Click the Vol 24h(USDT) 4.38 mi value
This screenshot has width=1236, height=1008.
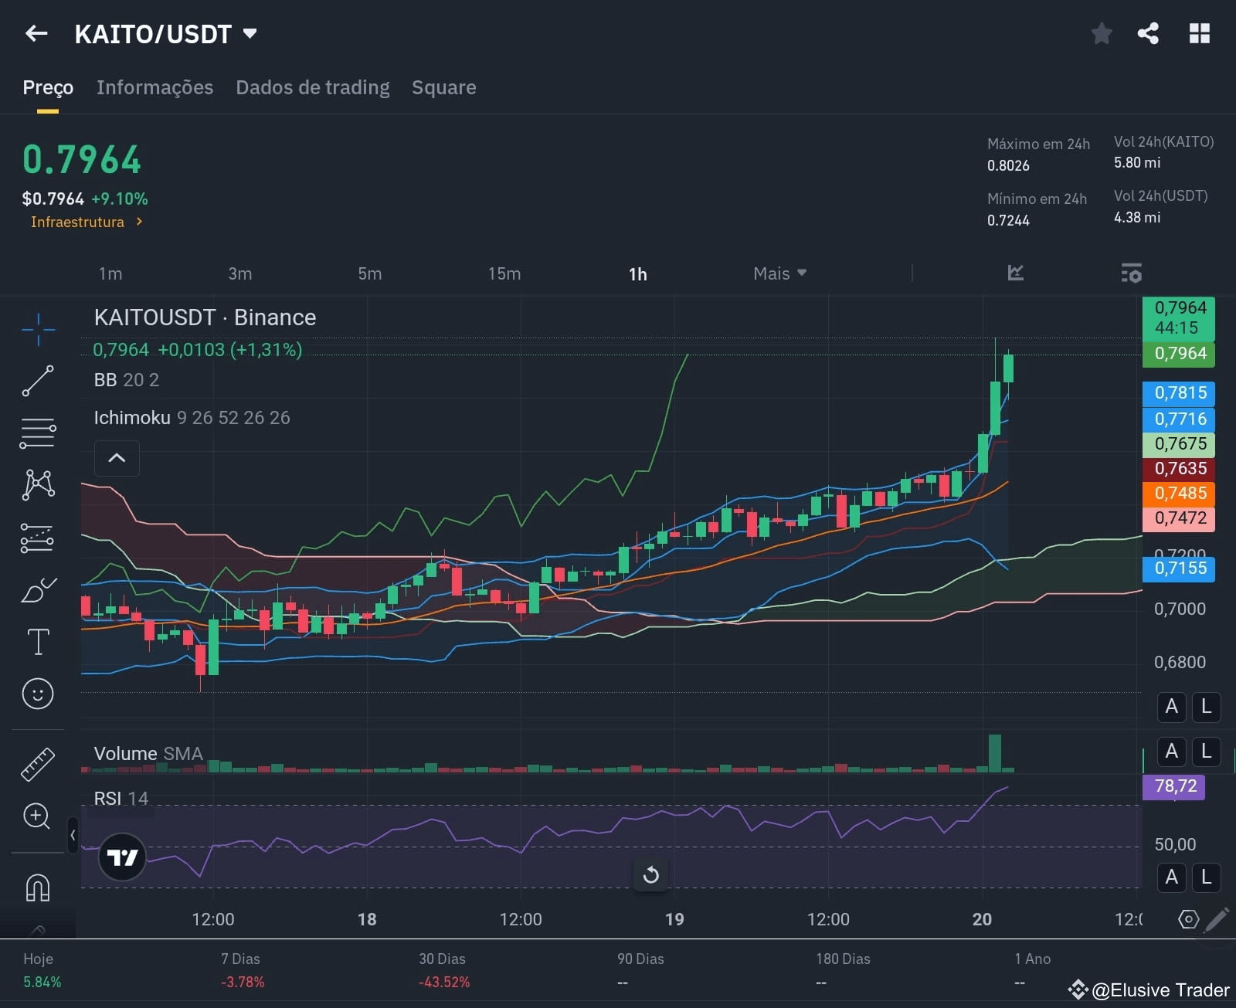[1137, 218]
